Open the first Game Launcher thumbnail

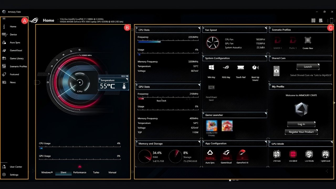(212, 126)
